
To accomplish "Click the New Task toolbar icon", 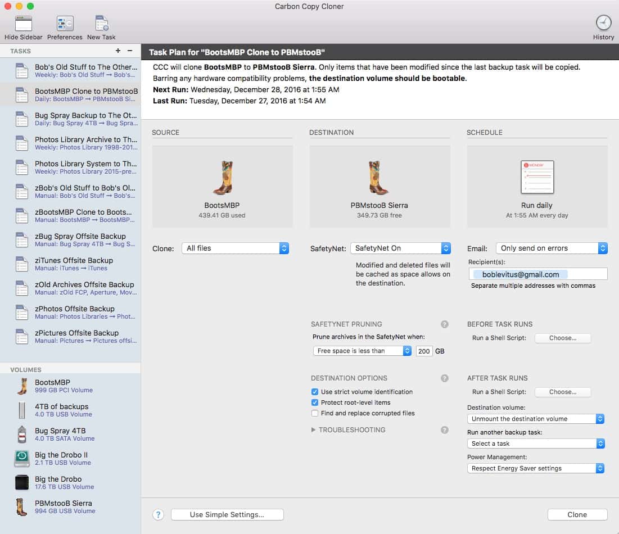I will tap(101, 24).
